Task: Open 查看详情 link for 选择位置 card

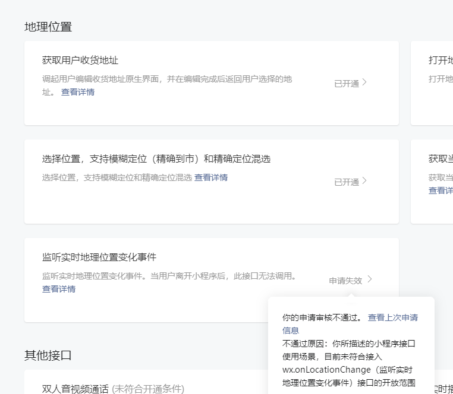Action: pos(211,177)
